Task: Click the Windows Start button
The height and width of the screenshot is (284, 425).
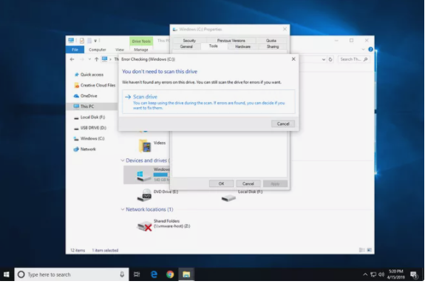Action: click(6, 274)
